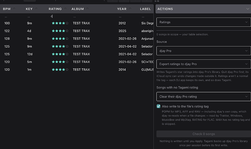Open Clear their djay Pro rating dropdown

[x=203, y=96]
